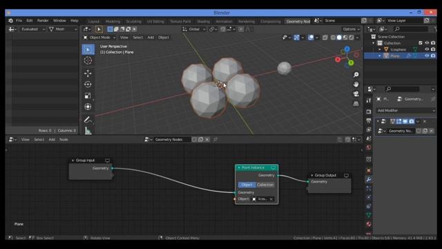442x249 pixels.
Task: Click the green Y axis gizmo
Action: [351, 63]
